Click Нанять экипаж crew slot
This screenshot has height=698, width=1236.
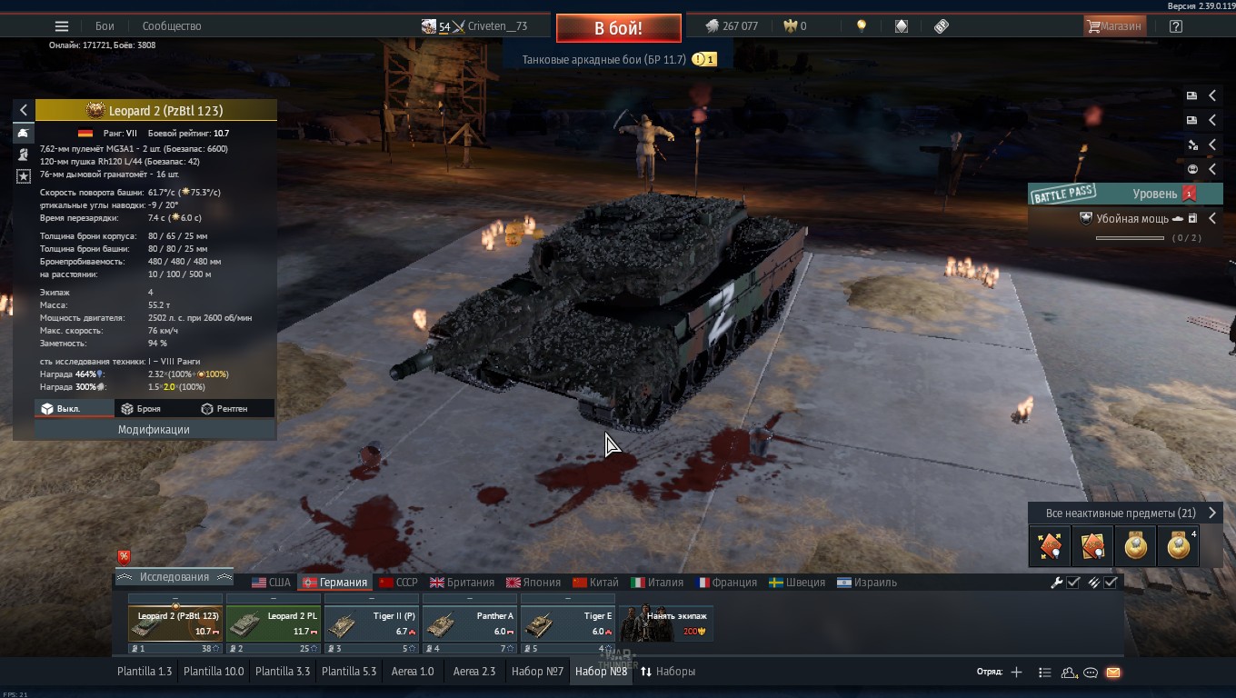666,623
